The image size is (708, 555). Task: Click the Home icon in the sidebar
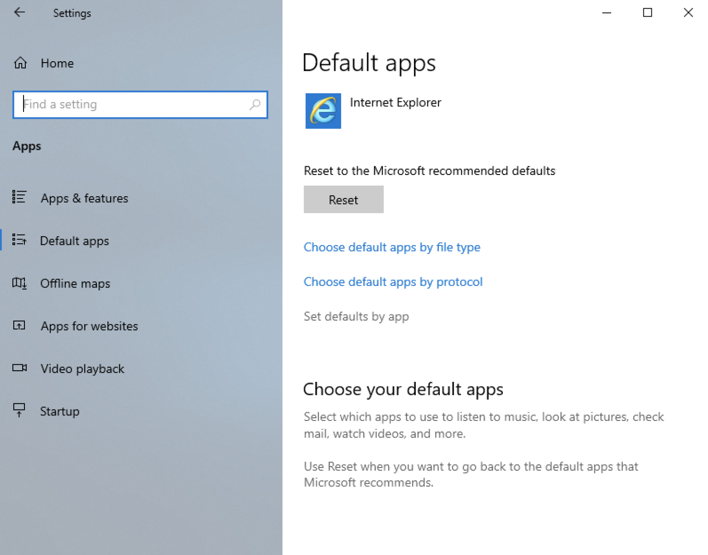(x=20, y=63)
